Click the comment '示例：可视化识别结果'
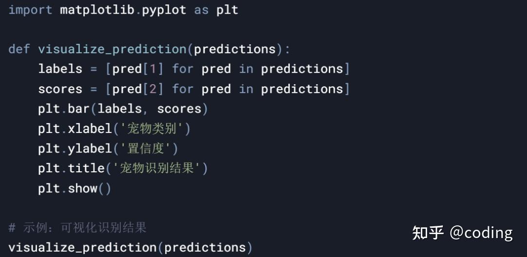Image resolution: width=527 pixels, height=257 pixels. click(x=85, y=228)
